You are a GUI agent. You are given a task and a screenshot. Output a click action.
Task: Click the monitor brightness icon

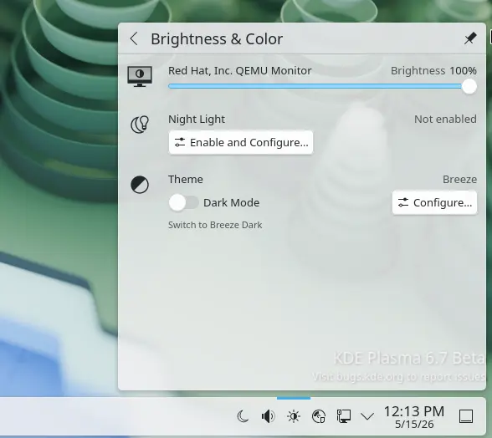tap(140, 76)
